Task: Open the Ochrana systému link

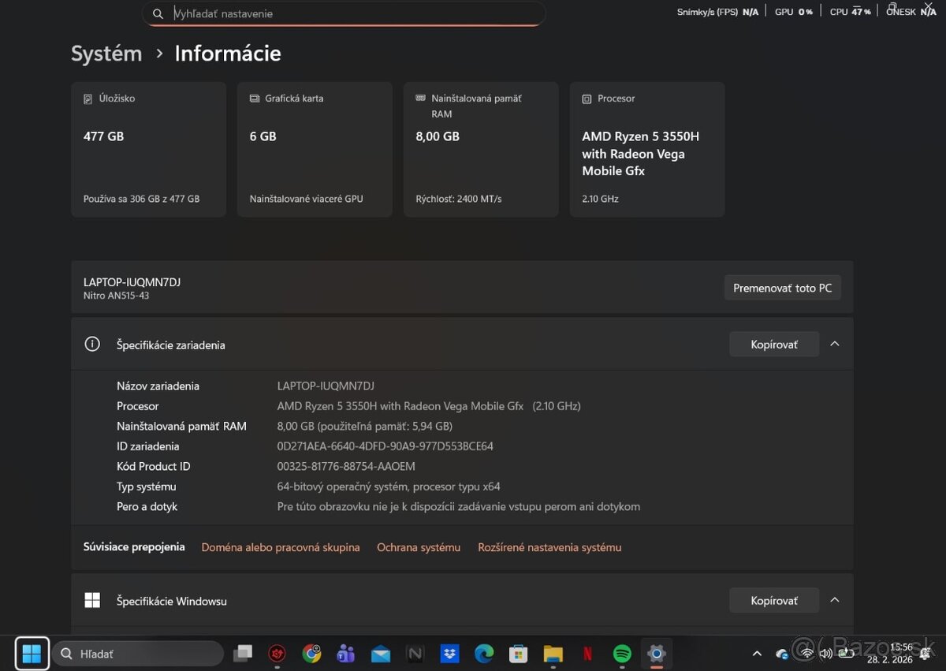Action: (419, 547)
